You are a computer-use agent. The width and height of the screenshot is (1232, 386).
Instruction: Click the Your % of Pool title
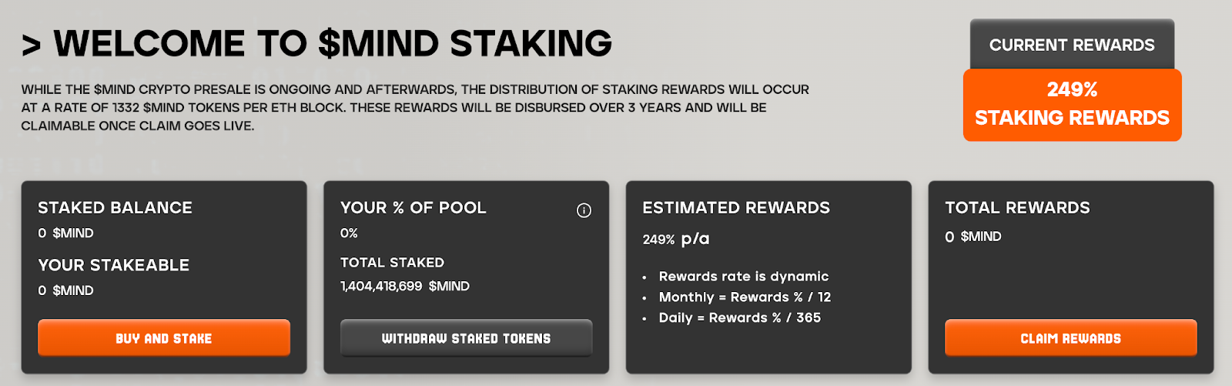pos(413,208)
